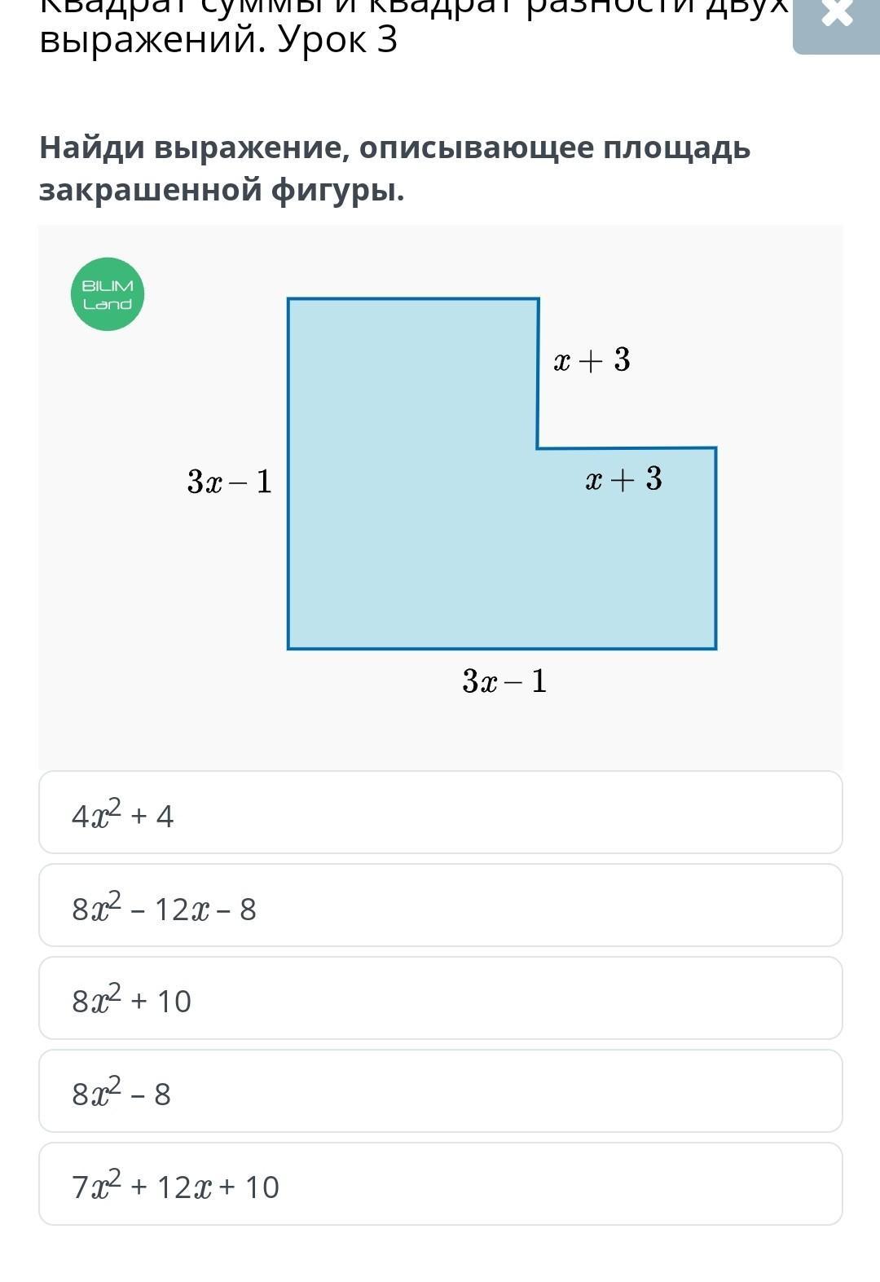Viewport: 880px width, 1282px height.
Task: Click the question line 'Найди выражение, описывающее площадь'
Action: 395,148
